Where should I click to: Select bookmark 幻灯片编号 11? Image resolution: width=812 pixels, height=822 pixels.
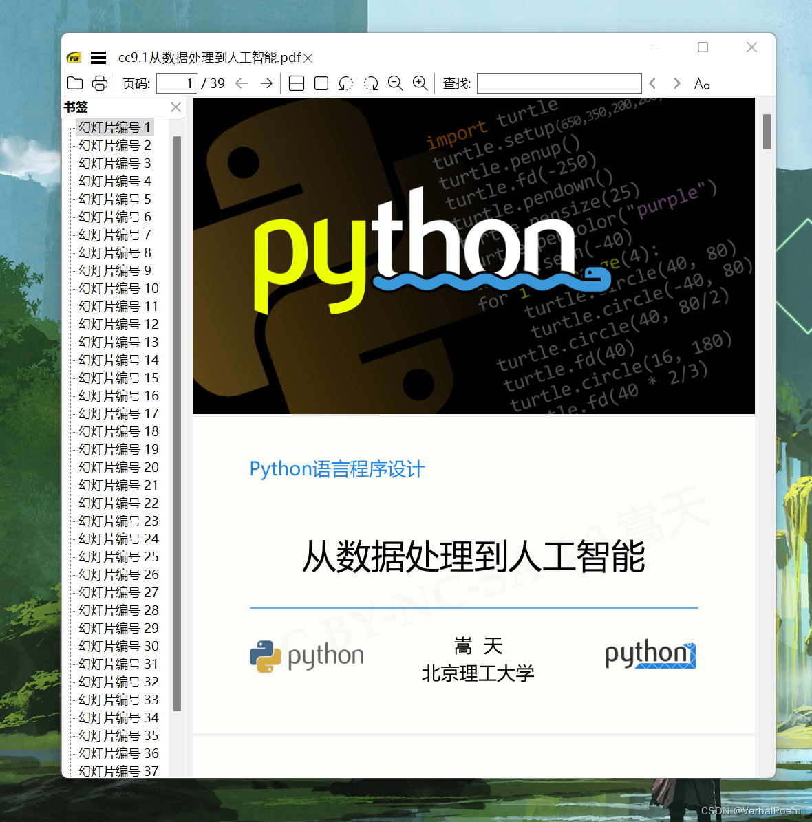[x=118, y=306]
